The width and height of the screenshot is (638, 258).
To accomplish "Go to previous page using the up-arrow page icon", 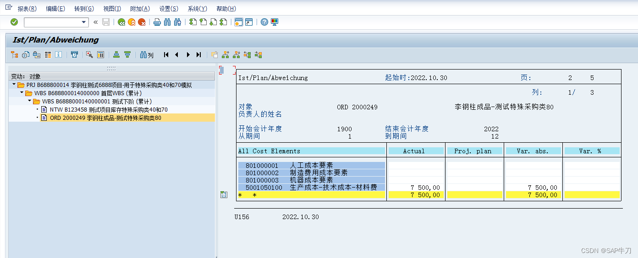I will coord(203,22).
